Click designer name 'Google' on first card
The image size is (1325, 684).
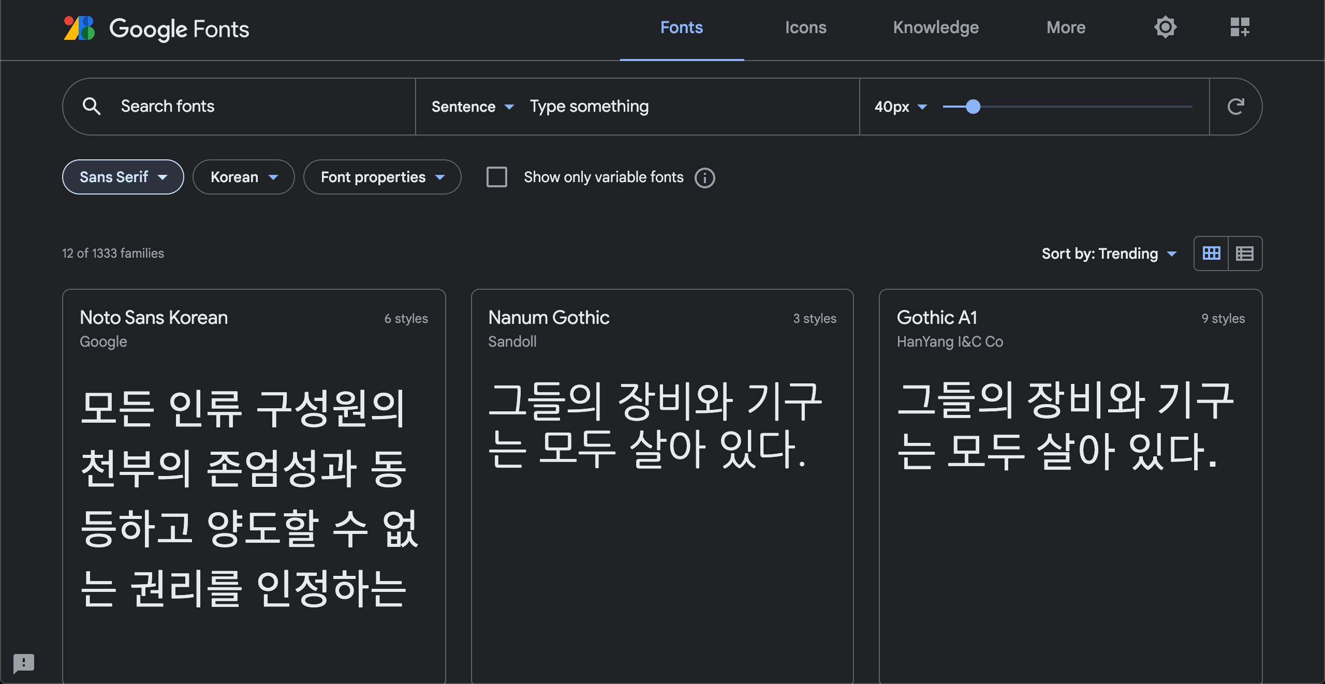click(x=103, y=341)
